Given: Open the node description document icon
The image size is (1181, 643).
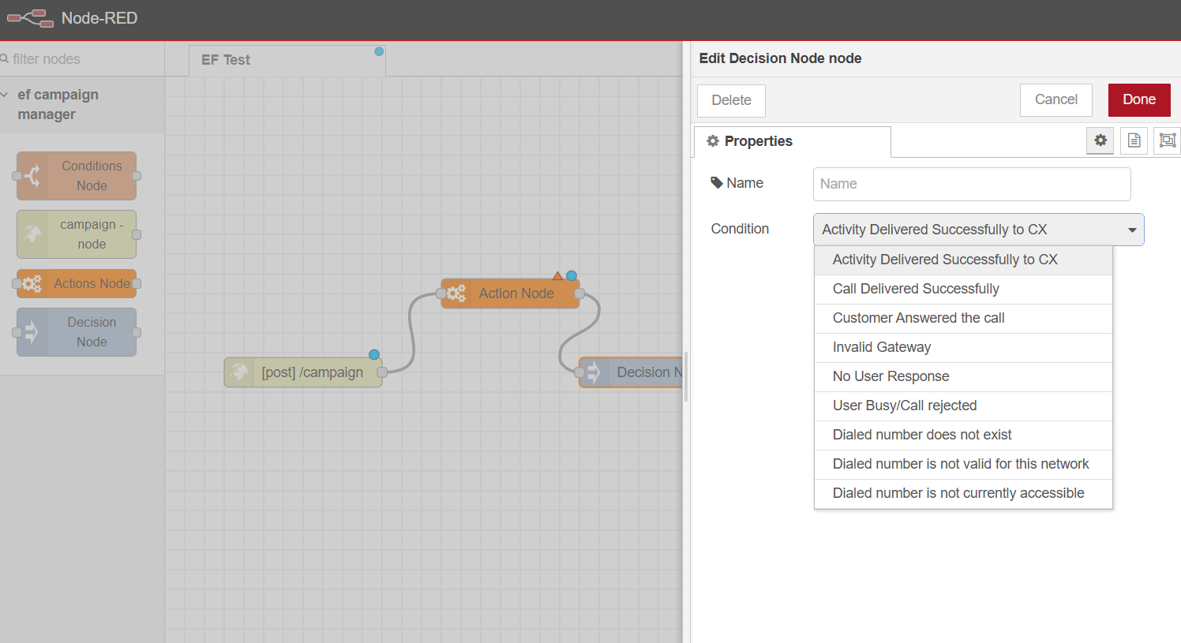Looking at the screenshot, I should (x=1134, y=140).
